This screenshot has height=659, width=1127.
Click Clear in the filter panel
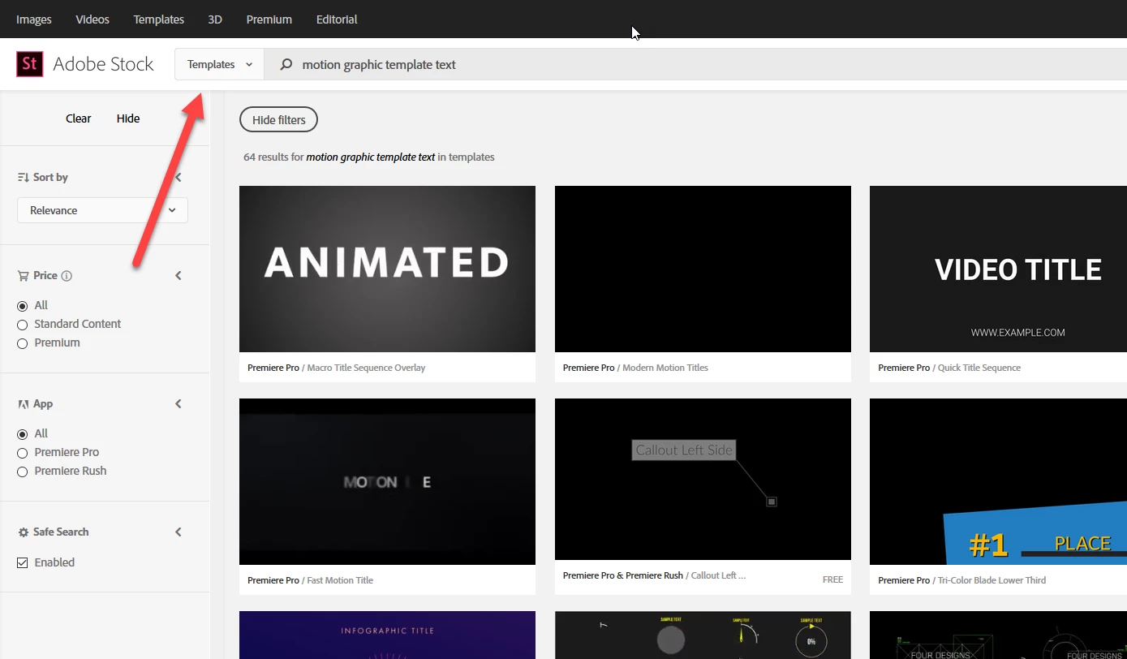[x=79, y=118]
